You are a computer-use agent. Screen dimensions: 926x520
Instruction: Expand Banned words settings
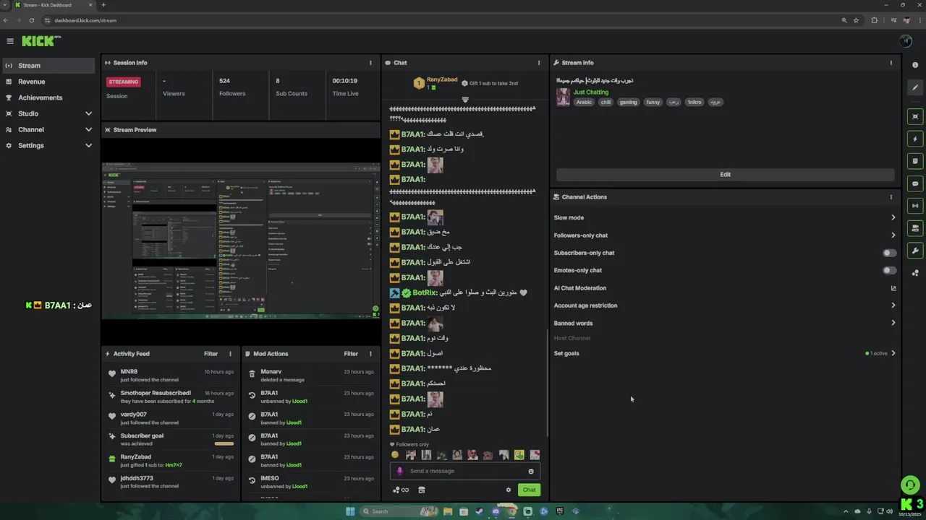(893, 323)
